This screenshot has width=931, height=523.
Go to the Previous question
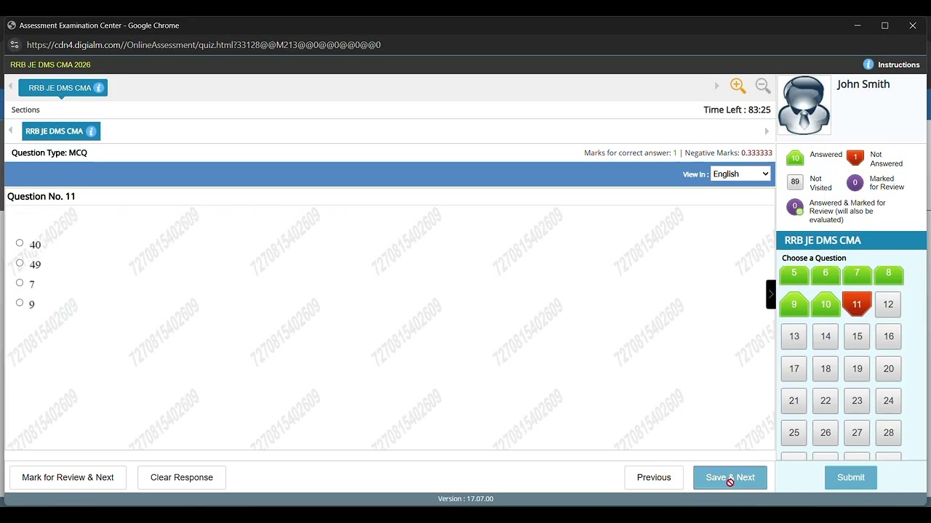[x=654, y=477]
